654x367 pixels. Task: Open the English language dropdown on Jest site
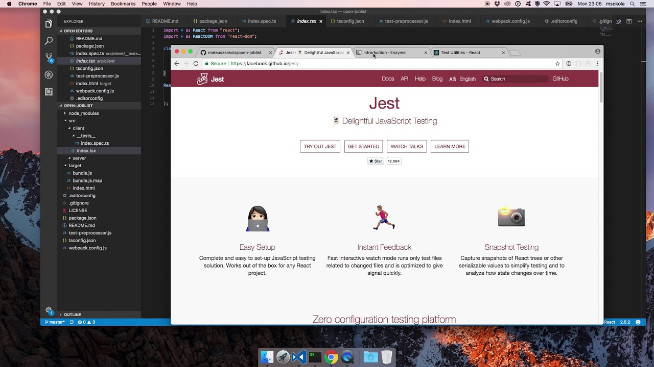point(462,79)
